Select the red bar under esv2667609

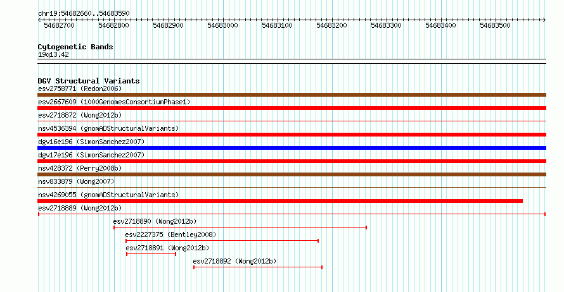click(292, 108)
